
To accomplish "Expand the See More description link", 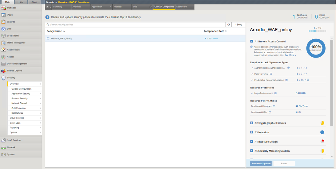I will click(290, 55).
